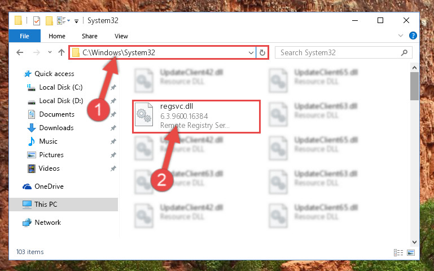
Task: Open the File menu
Action: 24,36
